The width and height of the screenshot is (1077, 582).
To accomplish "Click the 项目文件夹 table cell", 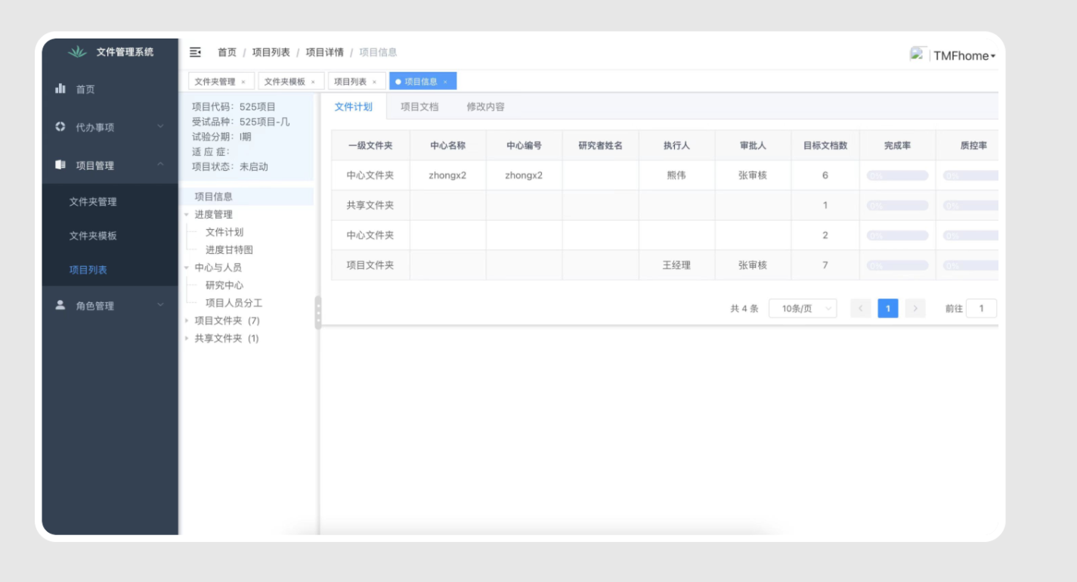I will point(370,265).
